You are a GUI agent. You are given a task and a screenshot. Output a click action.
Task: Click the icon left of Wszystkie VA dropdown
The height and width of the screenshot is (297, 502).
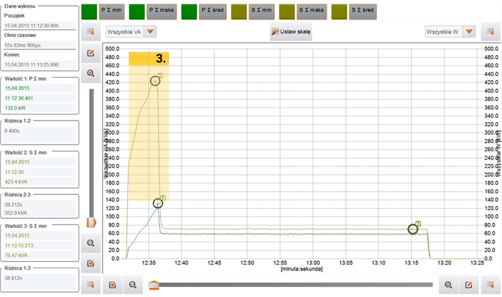click(x=90, y=32)
